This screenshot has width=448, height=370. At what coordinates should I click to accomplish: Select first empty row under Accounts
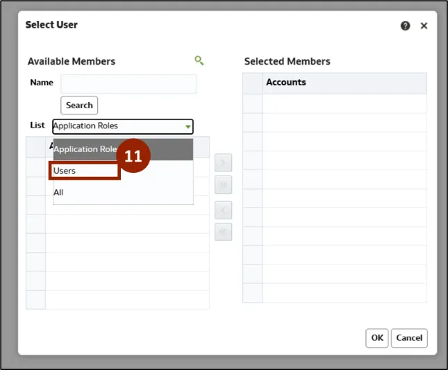coord(344,103)
